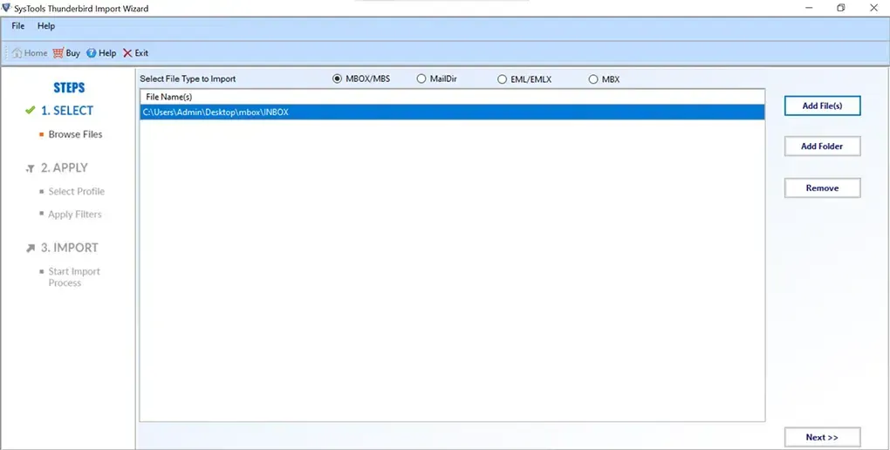Choose the MailDir radio option
Image resolution: width=890 pixels, height=450 pixels.
click(x=421, y=79)
